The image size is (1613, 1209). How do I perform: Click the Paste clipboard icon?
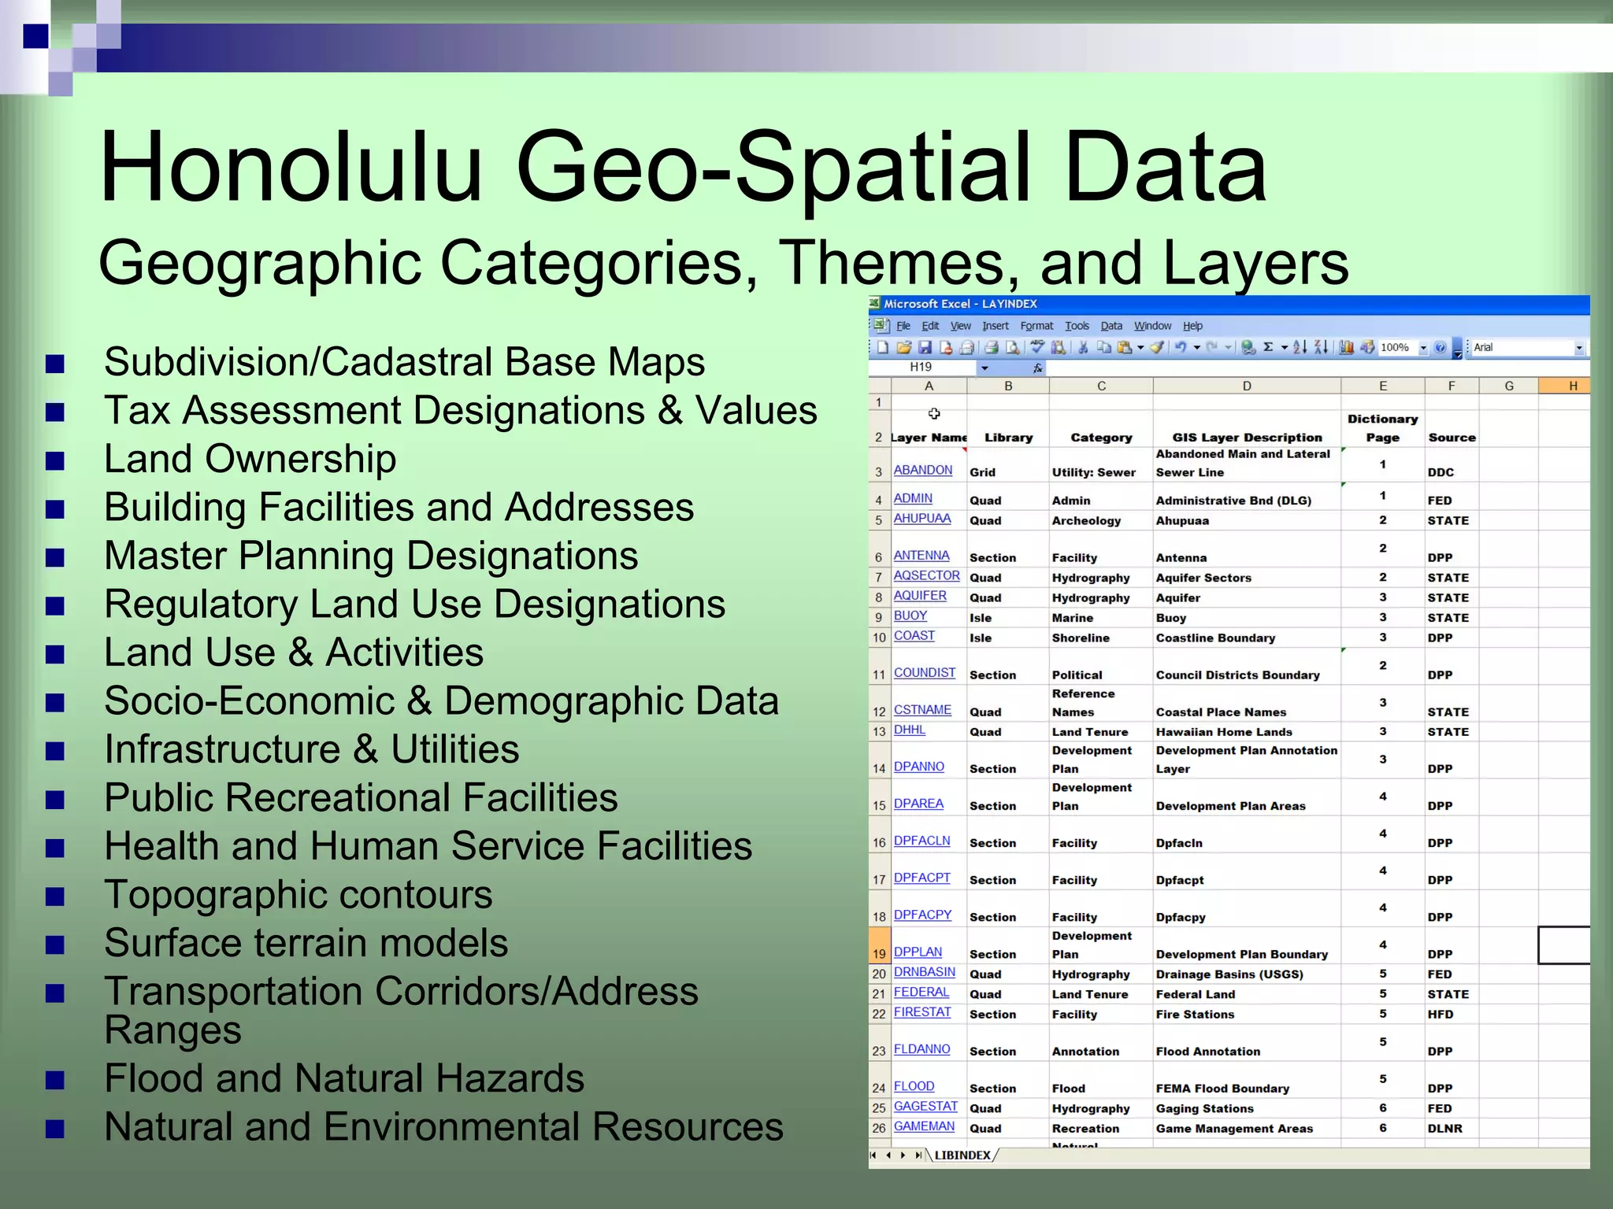pos(1125,347)
